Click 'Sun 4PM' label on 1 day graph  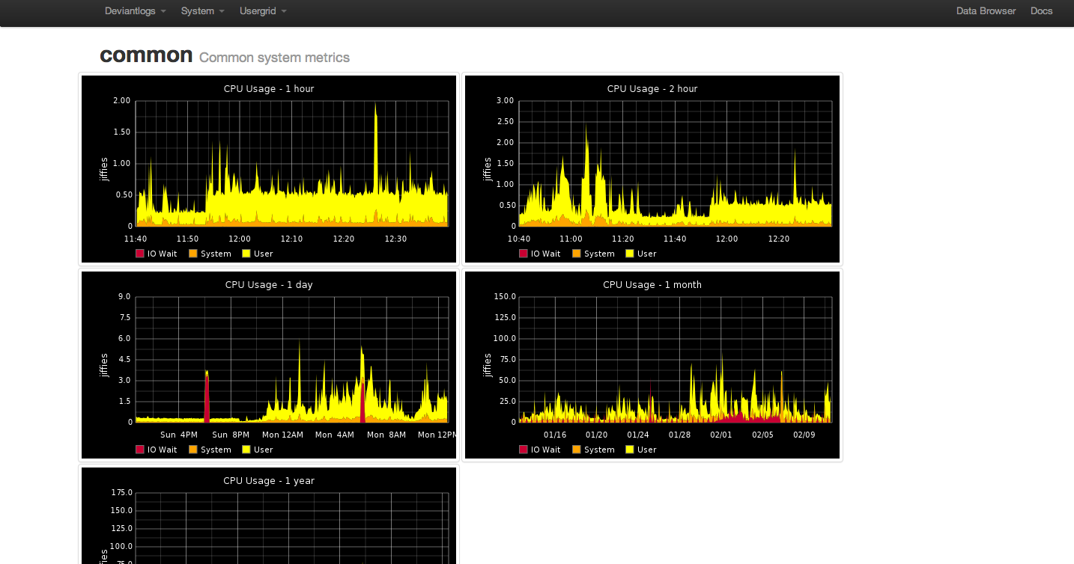coord(179,435)
